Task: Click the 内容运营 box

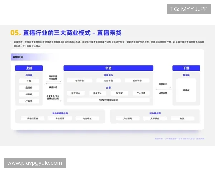Action: pos(60,118)
